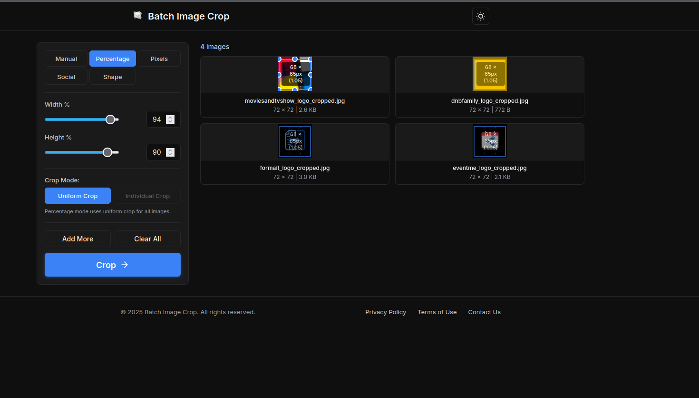Enable Uniform Crop mode
The width and height of the screenshot is (699, 398).
[x=78, y=196]
